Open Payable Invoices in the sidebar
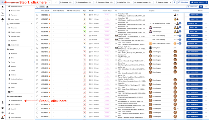 (16, 32)
